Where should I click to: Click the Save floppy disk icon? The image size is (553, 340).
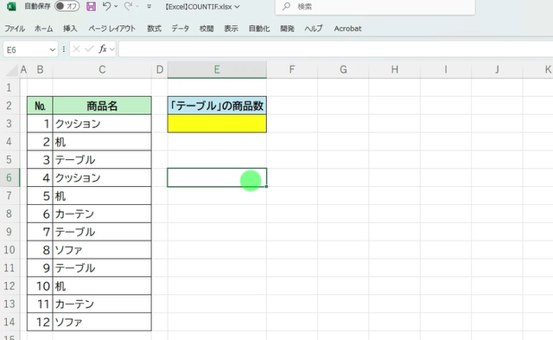tap(91, 6)
